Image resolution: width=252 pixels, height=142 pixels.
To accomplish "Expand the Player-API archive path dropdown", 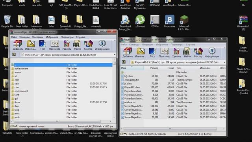I will pos(224,62).
